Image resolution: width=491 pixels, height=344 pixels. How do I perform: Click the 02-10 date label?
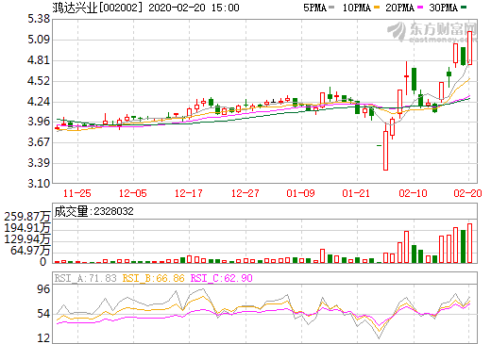(x=413, y=193)
